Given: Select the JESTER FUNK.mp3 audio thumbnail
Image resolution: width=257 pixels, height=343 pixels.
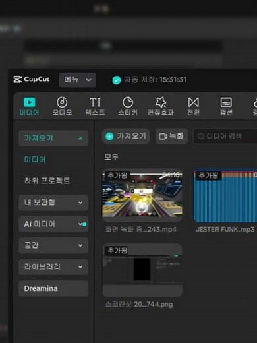Looking at the screenshot, I should (x=225, y=195).
